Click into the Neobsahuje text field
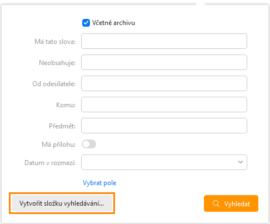Image resolution: width=270 pixels, height=224 pixels. [164, 62]
